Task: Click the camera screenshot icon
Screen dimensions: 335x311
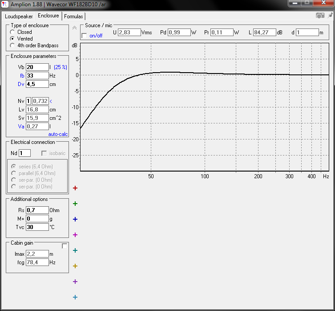Action: tap(320, 16)
